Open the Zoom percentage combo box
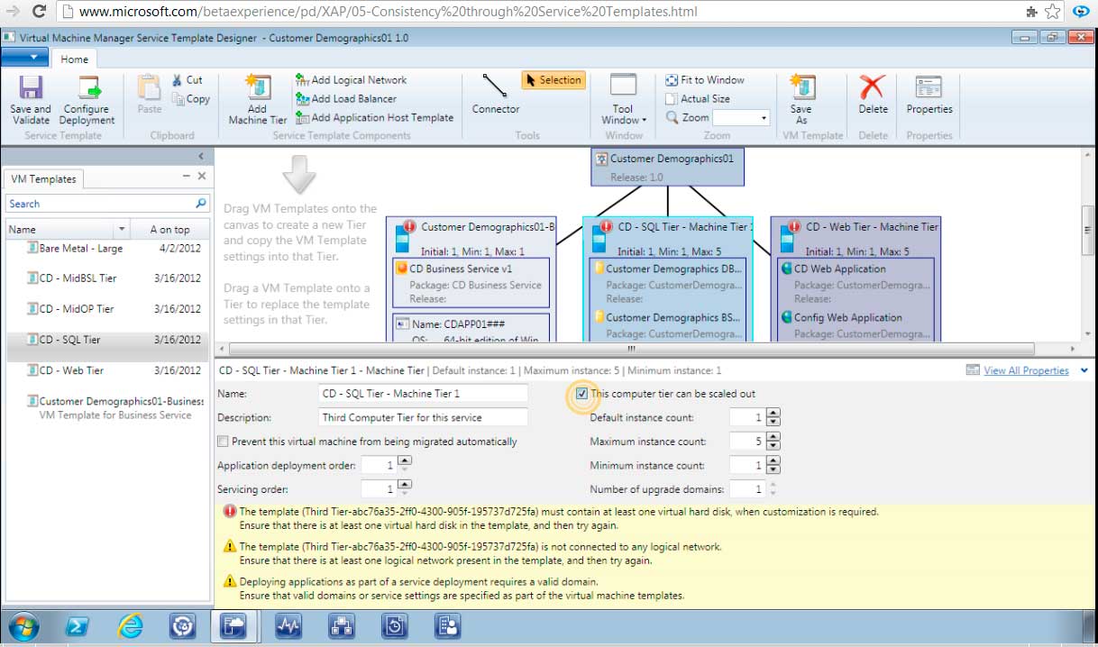Screen dimensions: 1098x647 click(x=740, y=118)
